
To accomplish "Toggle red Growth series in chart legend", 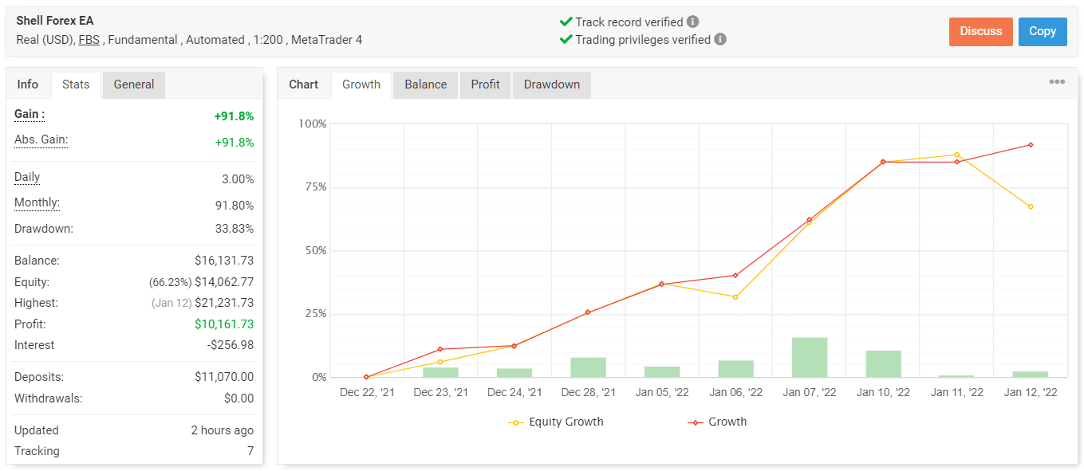I will 717,422.
